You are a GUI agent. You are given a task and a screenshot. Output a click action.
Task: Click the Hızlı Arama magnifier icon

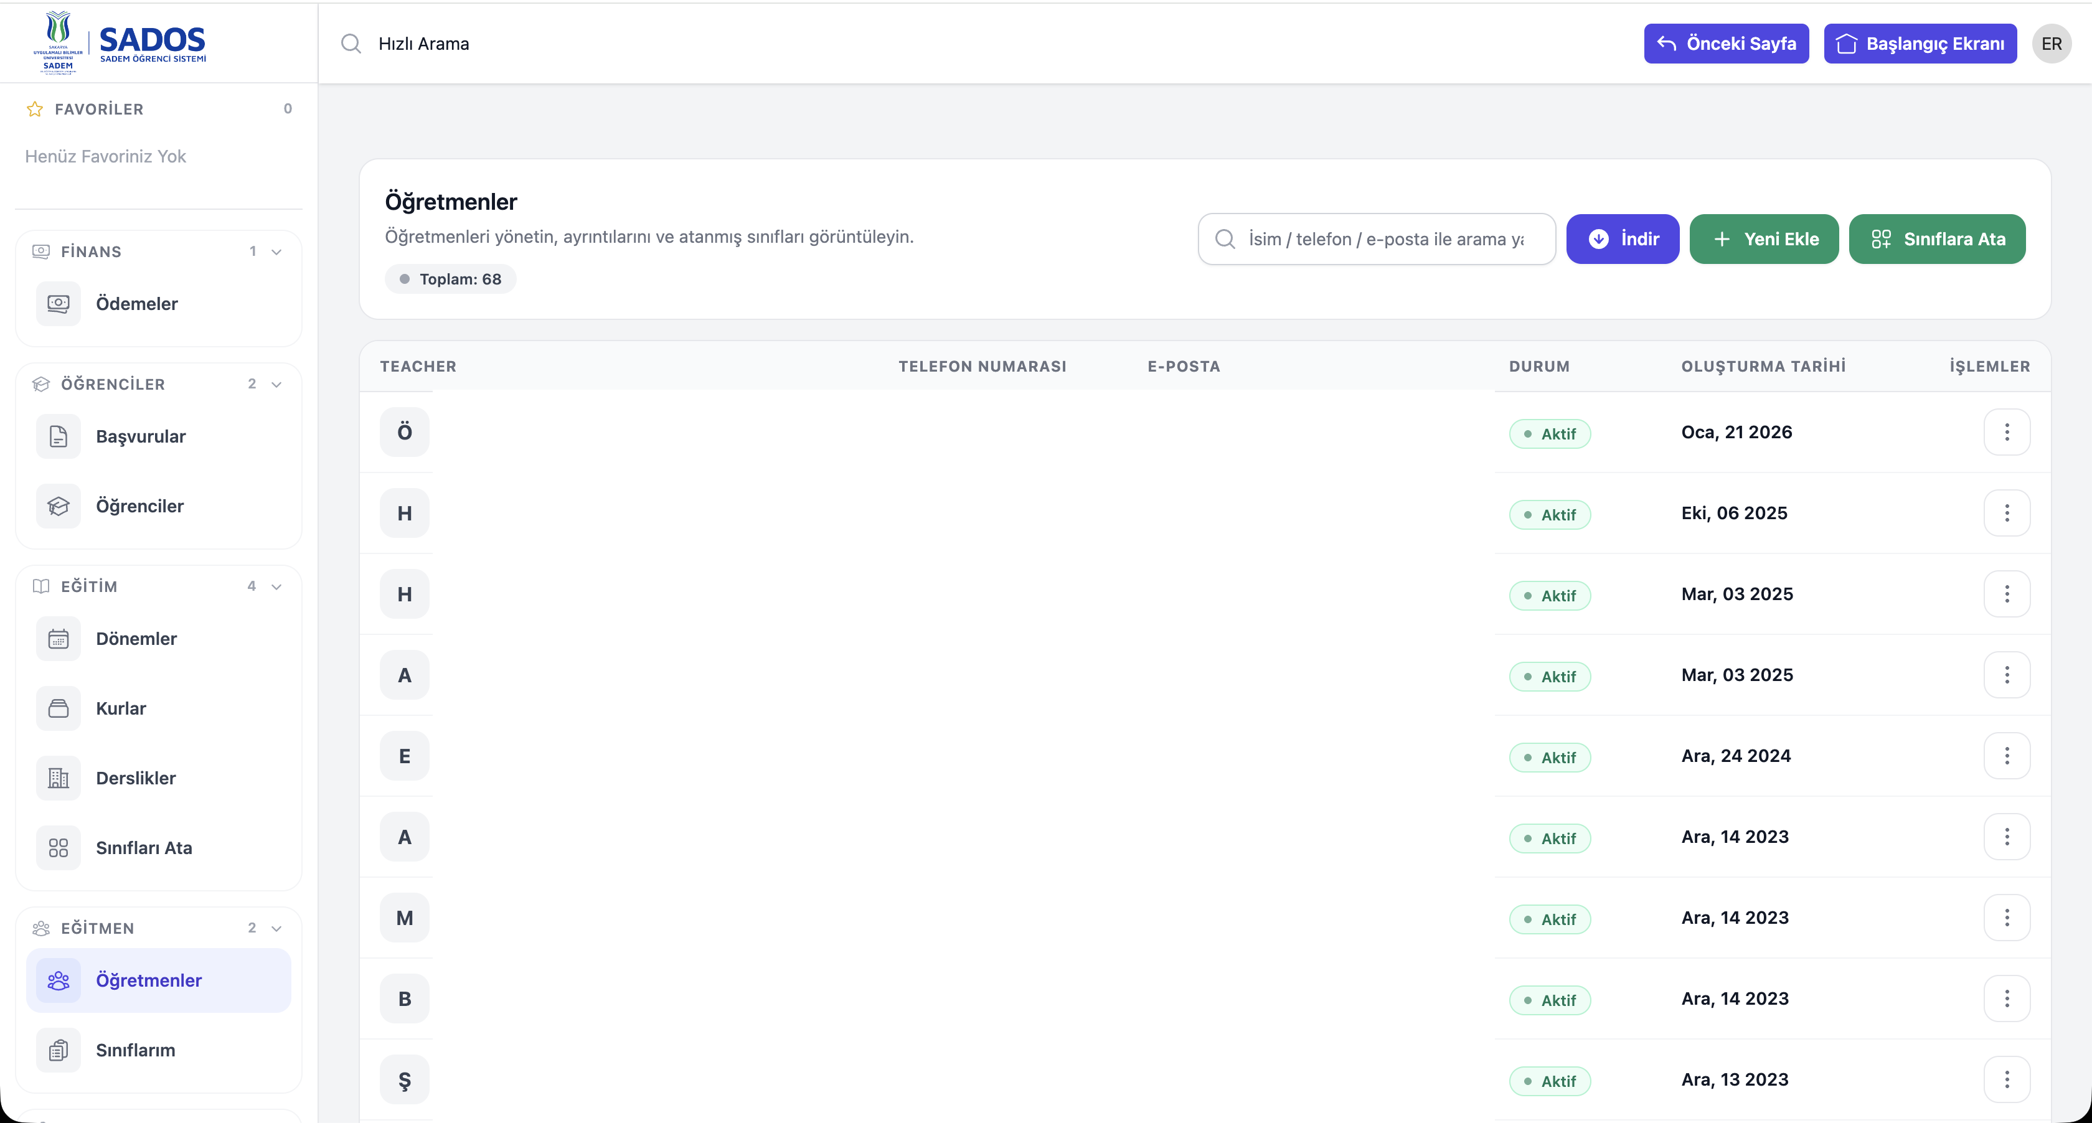(x=351, y=44)
